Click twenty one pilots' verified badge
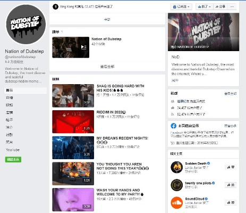The height and width of the screenshot is (213, 246). (214, 183)
